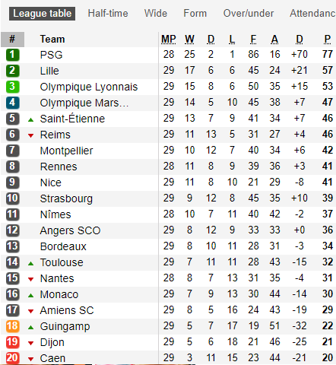
Task: Click the red down arrow beside Dijon
Action: click(30, 343)
